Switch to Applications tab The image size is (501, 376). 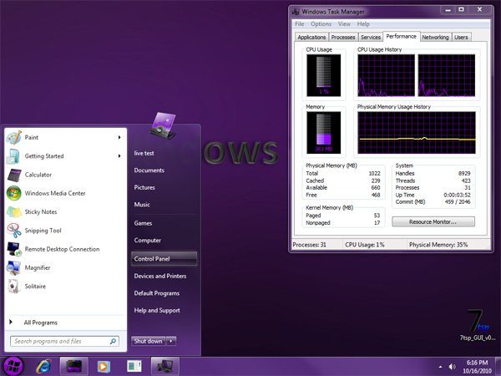click(x=311, y=37)
